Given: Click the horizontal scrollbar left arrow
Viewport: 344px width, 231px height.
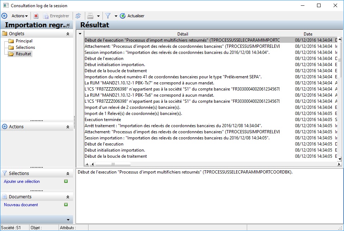Looking at the screenshot, I should [x=92, y=164].
